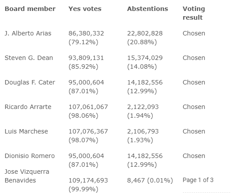
Task: Click the Board member column header
Action: point(30,9)
